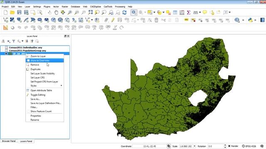This screenshot has width=266, height=149.
Task: Open the Python console icon
Action: 250,20
